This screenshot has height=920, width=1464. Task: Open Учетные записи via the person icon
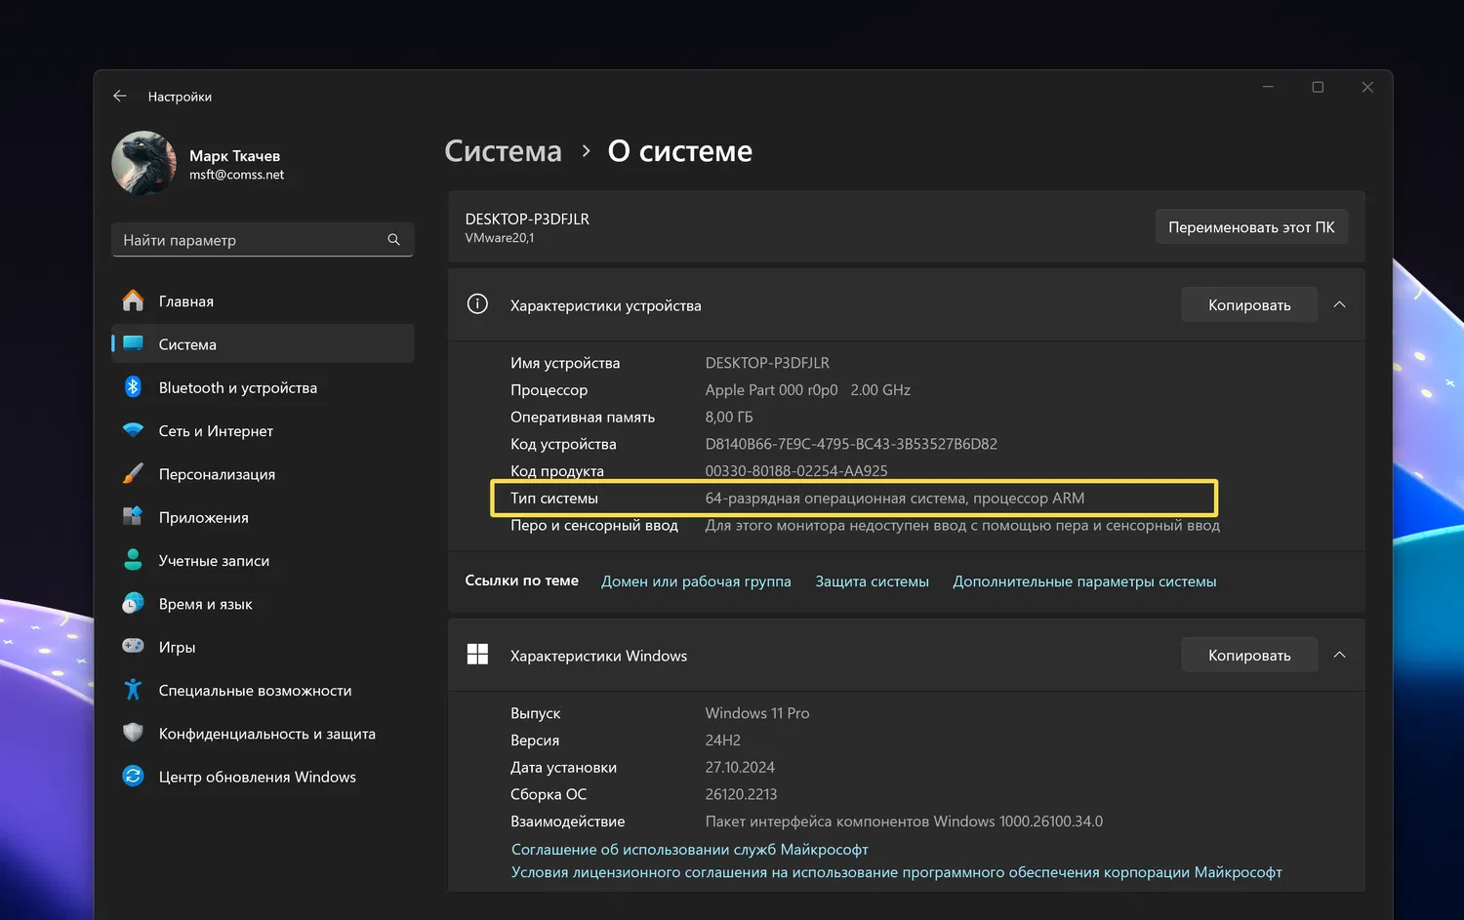(134, 560)
